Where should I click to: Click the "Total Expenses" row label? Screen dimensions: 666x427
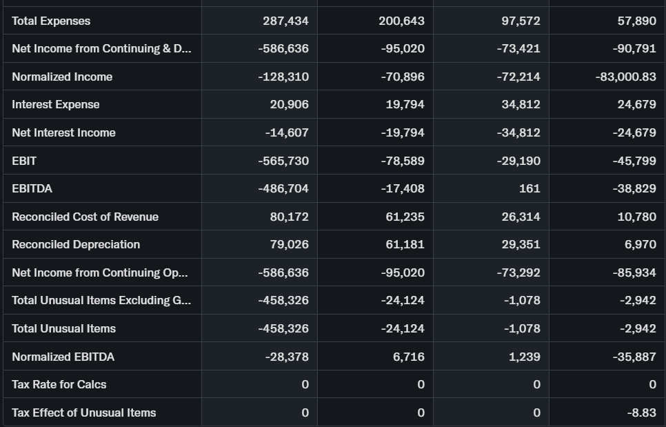(51, 21)
